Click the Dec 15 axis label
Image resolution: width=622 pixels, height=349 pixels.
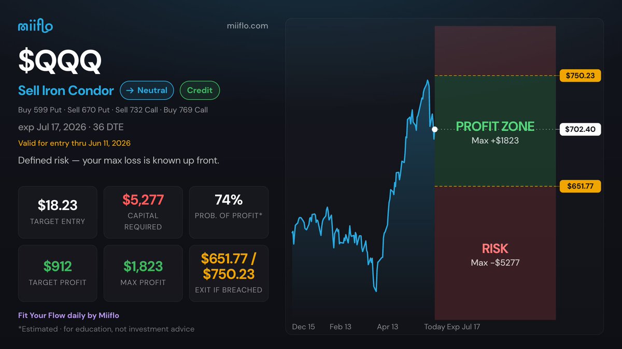(303, 327)
